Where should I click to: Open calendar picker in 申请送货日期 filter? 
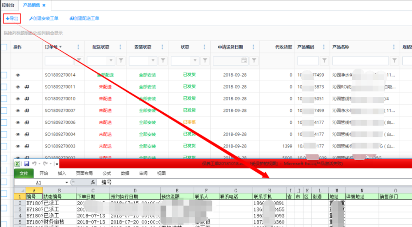click(244, 60)
